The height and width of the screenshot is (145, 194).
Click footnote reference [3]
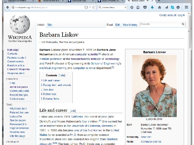coord(113,67)
